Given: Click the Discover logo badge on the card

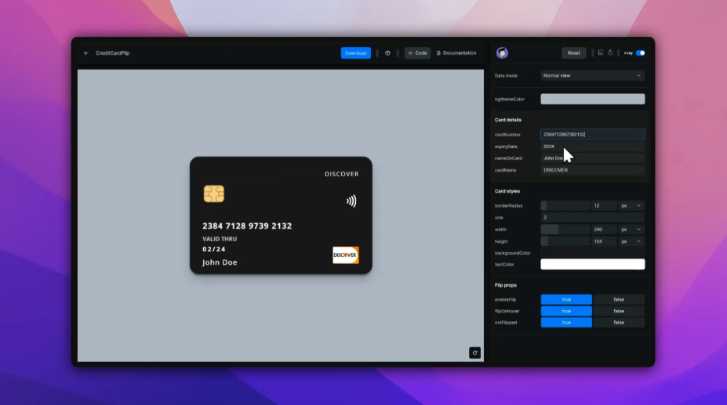Looking at the screenshot, I should (x=345, y=255).
